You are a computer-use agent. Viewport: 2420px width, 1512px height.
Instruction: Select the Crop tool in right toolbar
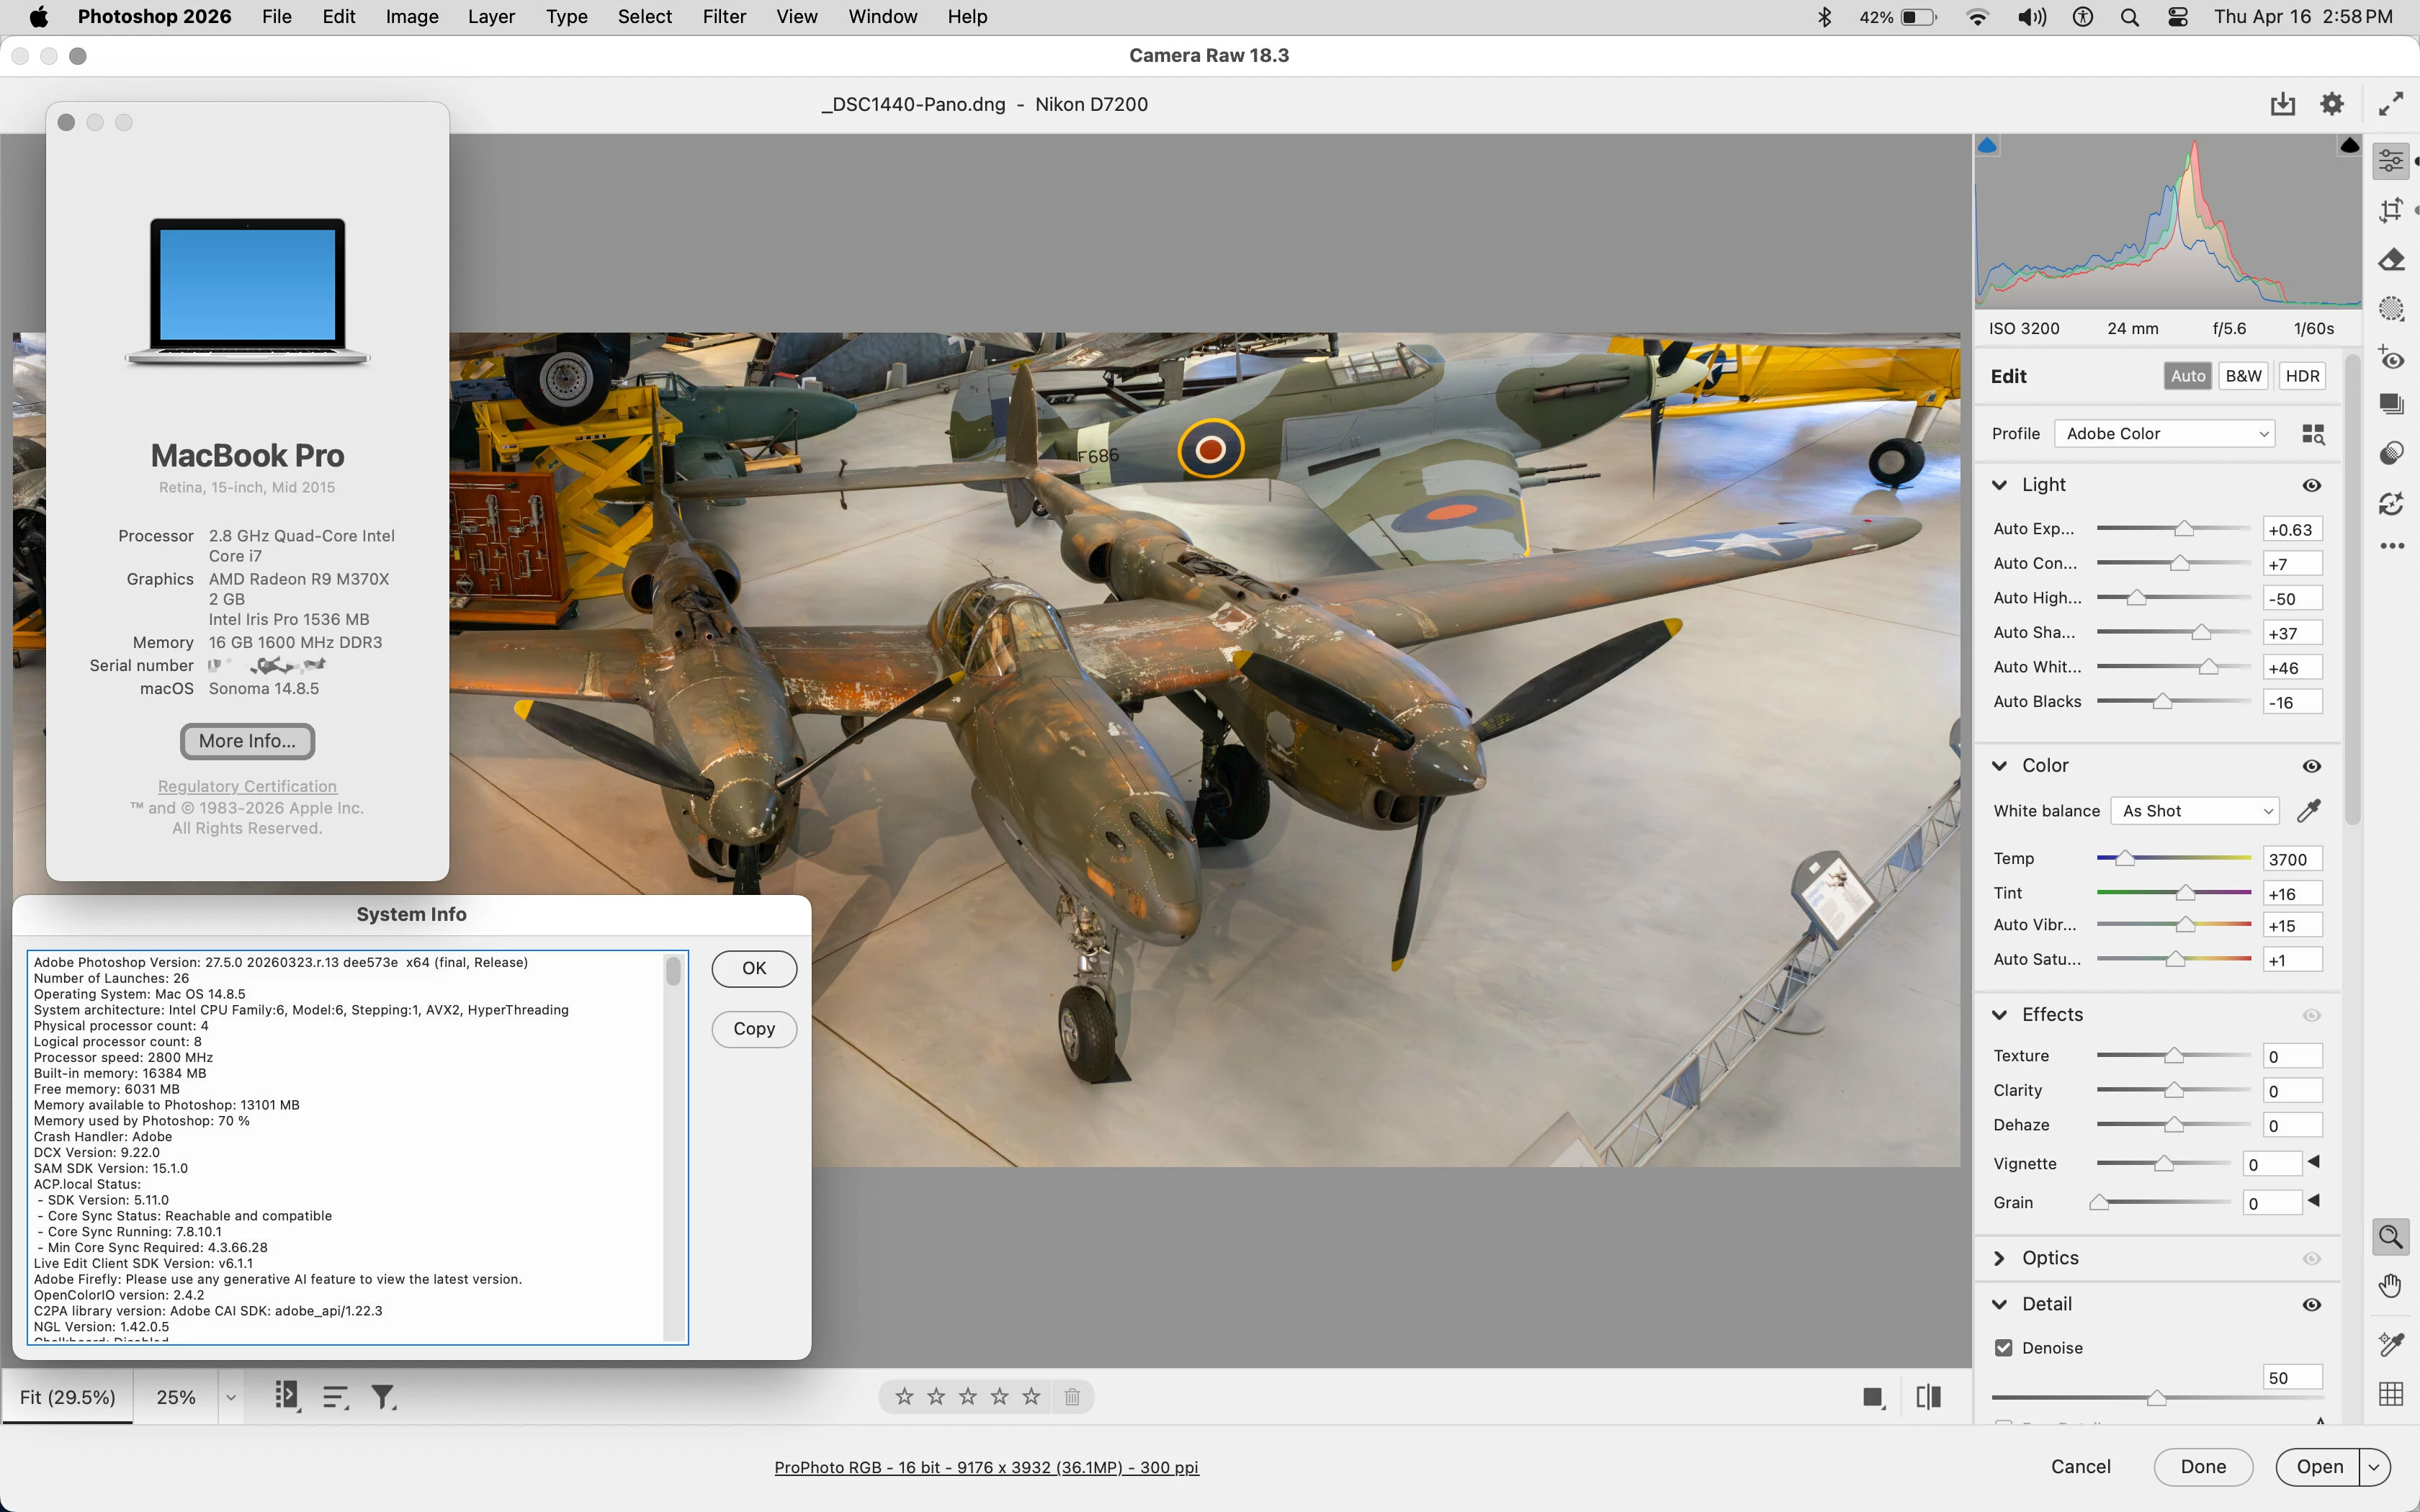[x=2390, y=210]
